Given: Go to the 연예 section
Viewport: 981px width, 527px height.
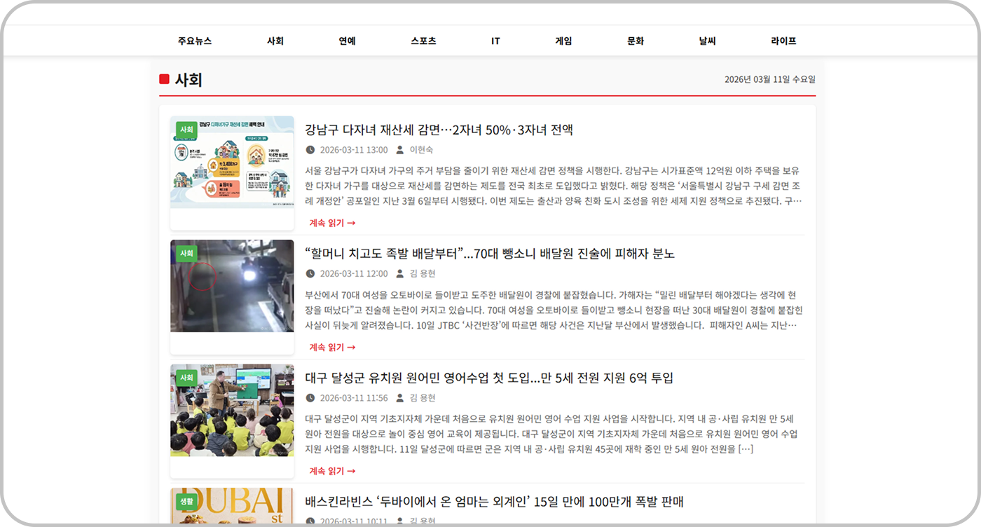Looking at the screenshot, I should click(x=347, y=41).
